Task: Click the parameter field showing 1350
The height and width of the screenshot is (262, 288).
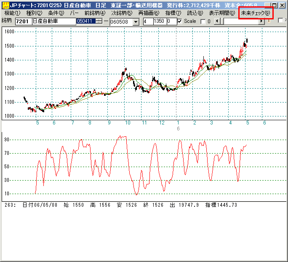Action: (160, 22)
